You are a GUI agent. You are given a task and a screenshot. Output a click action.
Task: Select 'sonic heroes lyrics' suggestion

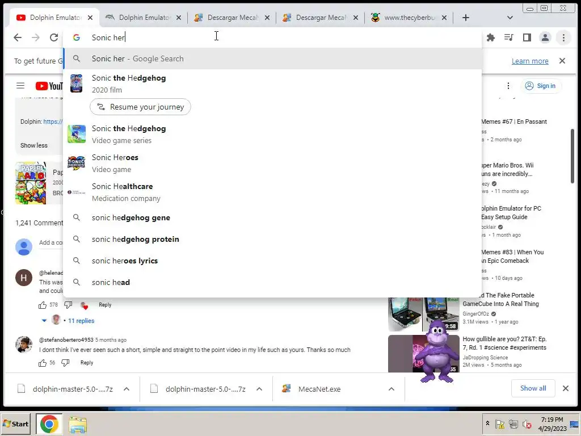tap(272, 261)
